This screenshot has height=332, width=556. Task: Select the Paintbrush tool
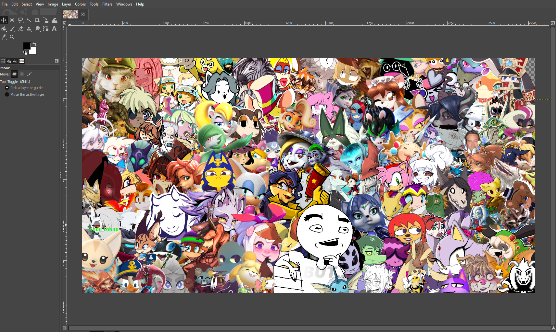point(12,29)
